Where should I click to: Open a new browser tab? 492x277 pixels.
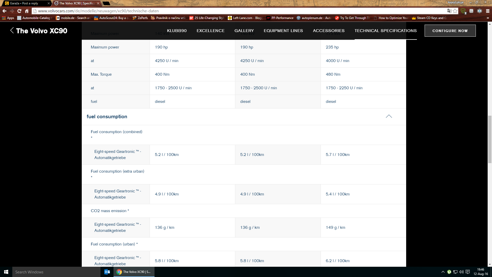coord(106,3)
